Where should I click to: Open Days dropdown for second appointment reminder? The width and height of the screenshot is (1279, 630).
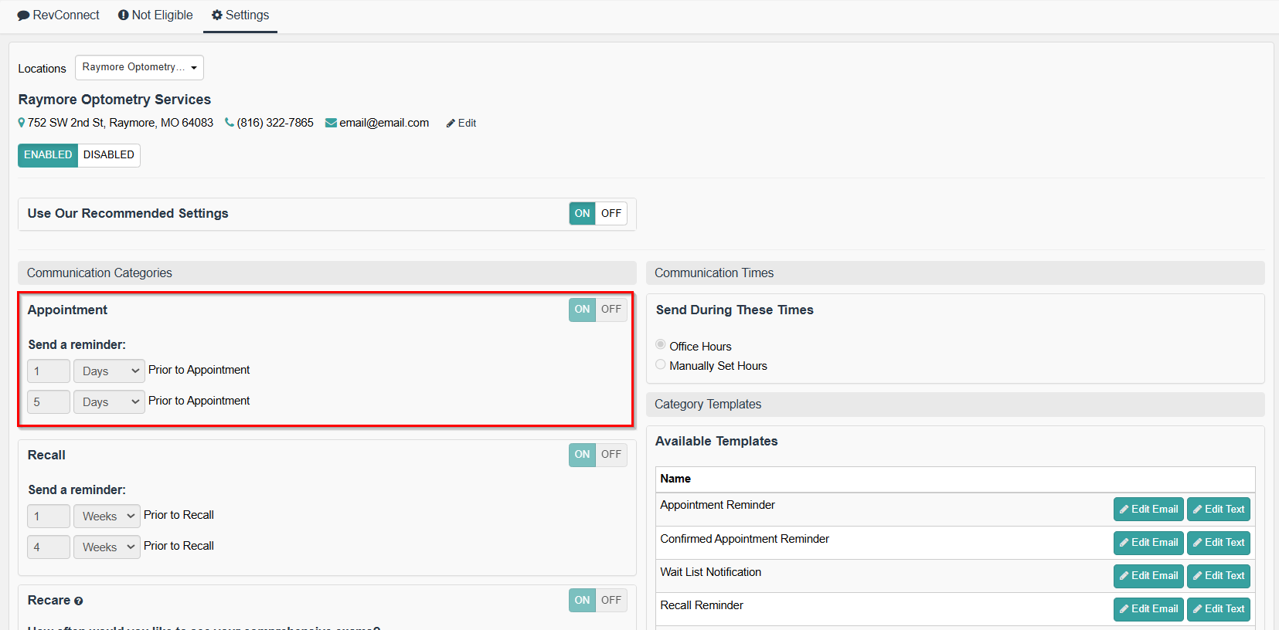pyautogui.click(x=109, y=402)
